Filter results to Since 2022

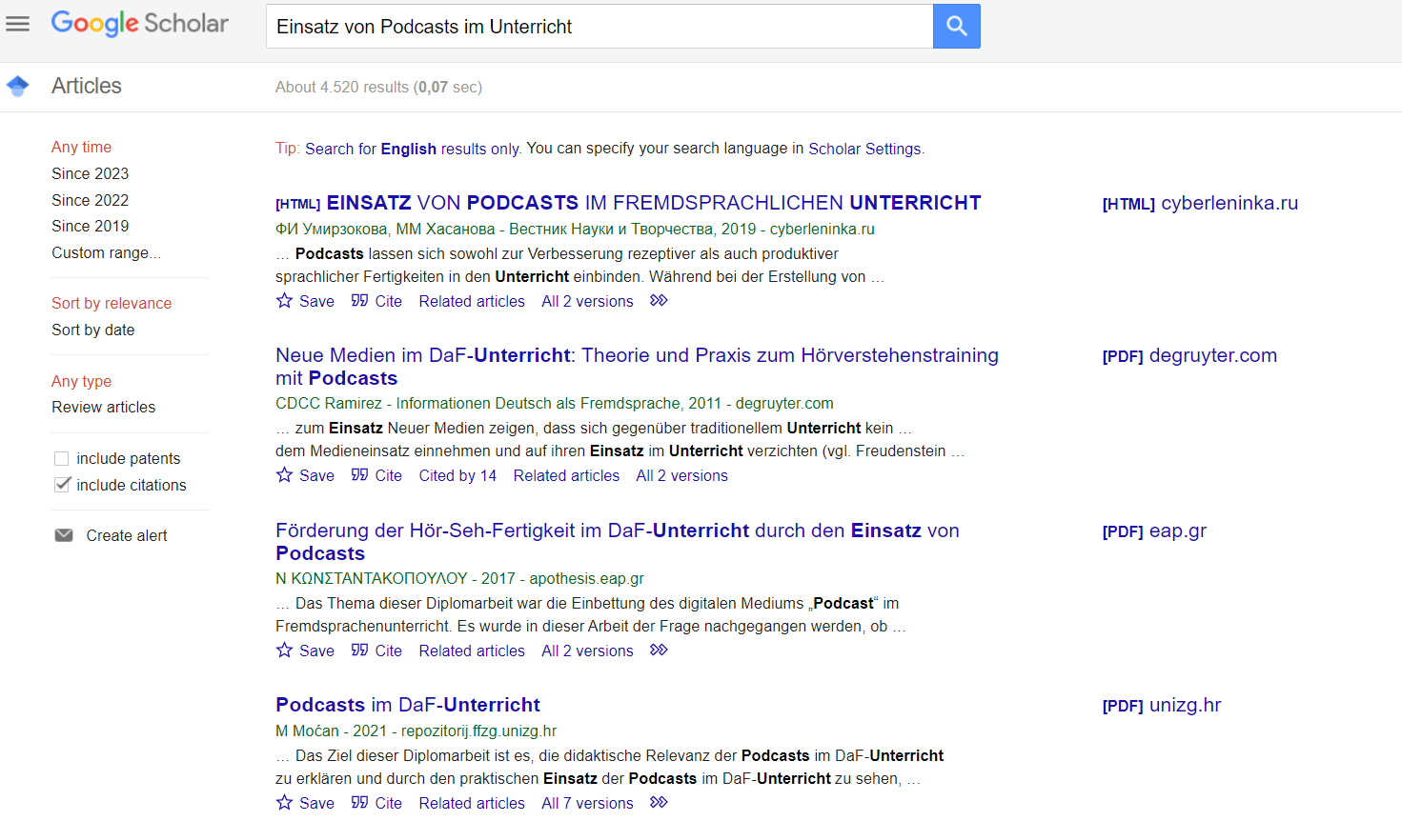[90, 200]
